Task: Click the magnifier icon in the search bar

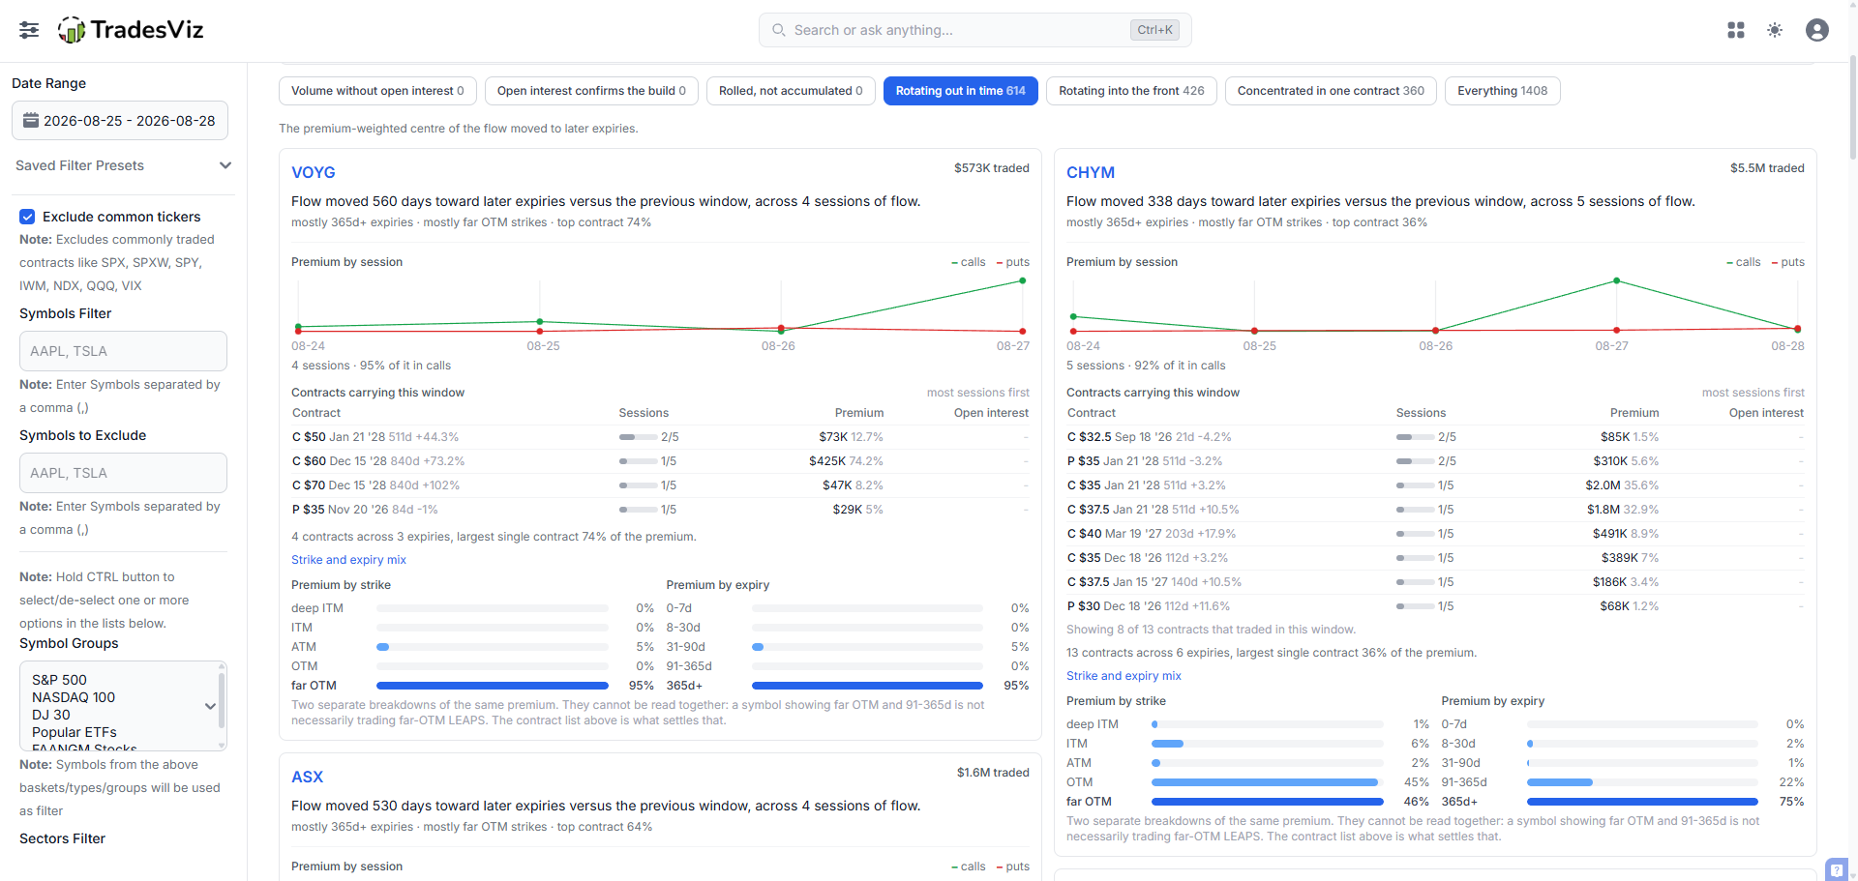Action: click(x=778, y=30)
